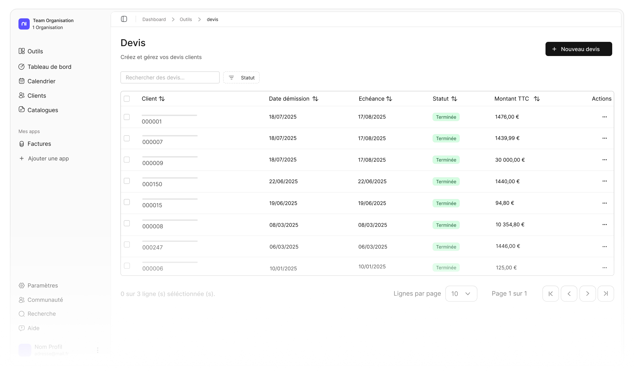634x374 pixels.
Task: Open Calendrier in the sidebar
Action: coord(41,81)
